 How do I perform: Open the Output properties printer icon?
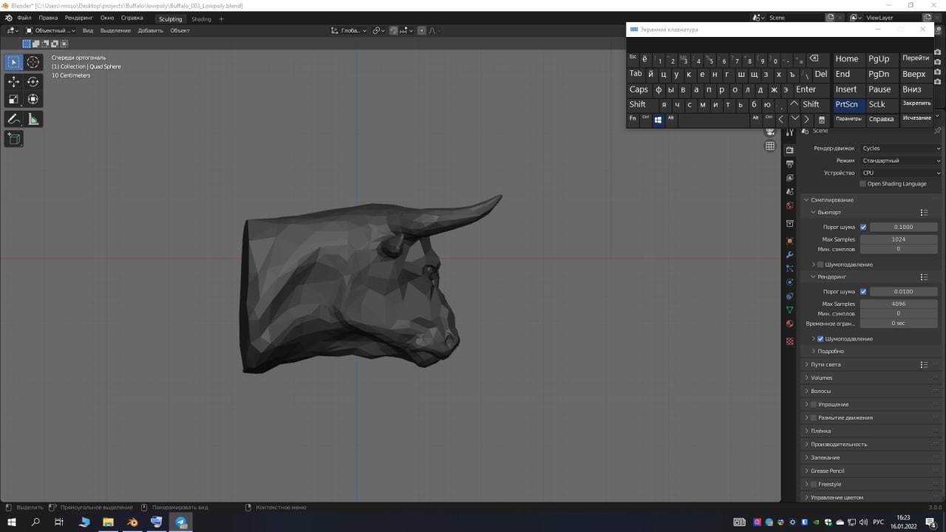click(x=789, y=164)
